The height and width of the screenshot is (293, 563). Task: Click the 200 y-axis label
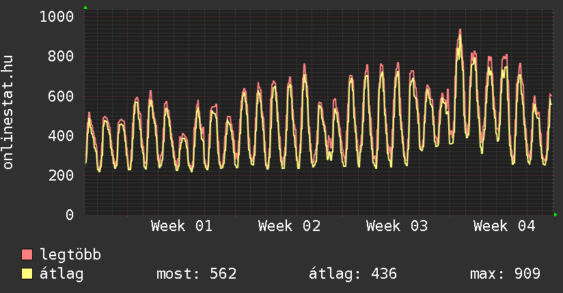click(61, 175)
